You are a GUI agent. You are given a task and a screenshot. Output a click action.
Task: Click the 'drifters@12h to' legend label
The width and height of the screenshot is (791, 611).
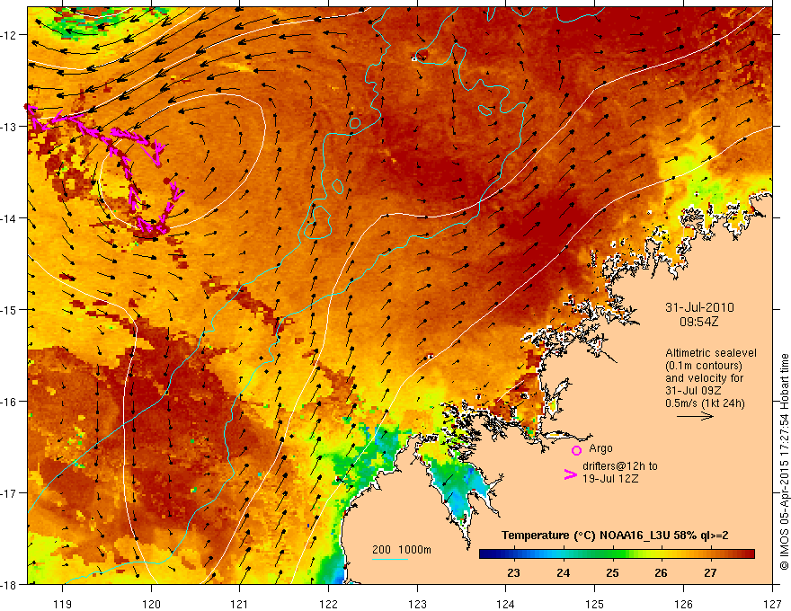(620, 466)
